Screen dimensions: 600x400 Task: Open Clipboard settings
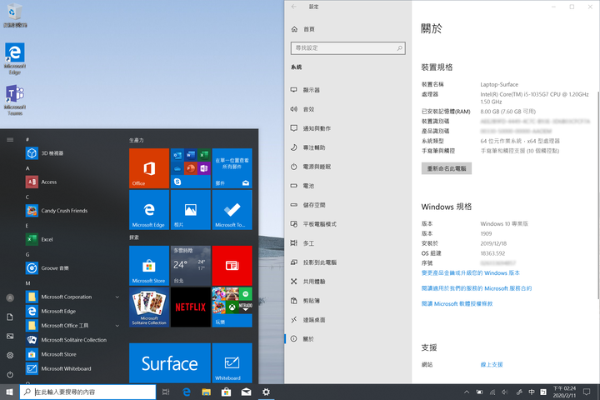point(348,301)
